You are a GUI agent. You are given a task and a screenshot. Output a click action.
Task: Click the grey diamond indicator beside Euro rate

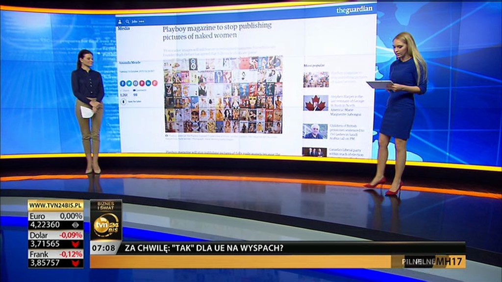click(75, 225)
